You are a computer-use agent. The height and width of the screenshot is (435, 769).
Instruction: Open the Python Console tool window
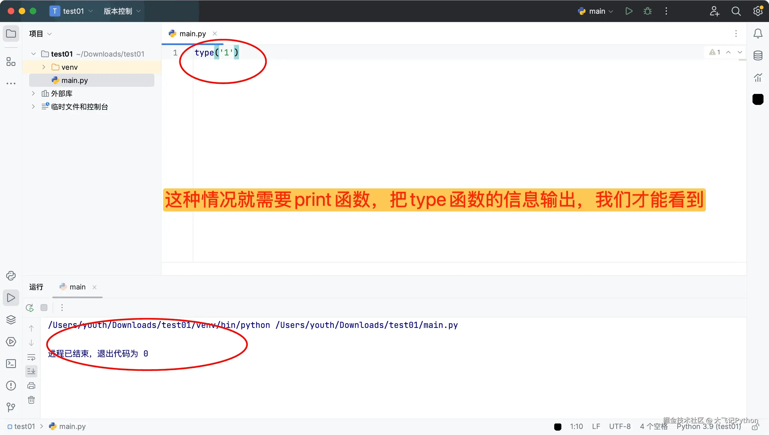click(11, 275)
